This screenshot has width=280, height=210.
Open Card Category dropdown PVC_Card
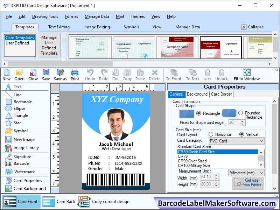[237, 141]
